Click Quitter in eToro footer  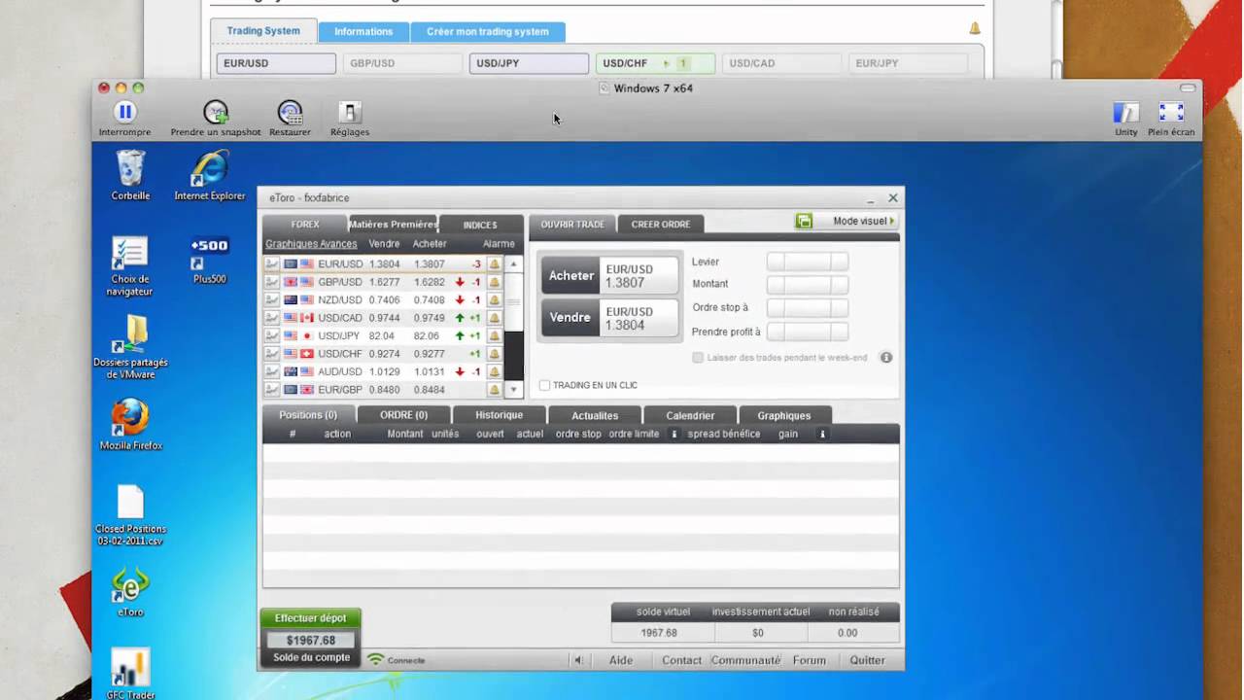(x=867, y=660)
